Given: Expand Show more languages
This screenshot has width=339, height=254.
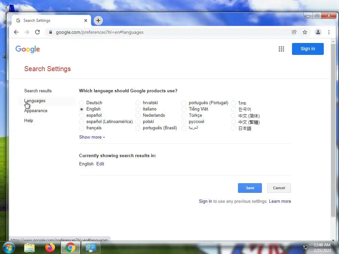Looking at the screenshot, I should click(92, 137).
